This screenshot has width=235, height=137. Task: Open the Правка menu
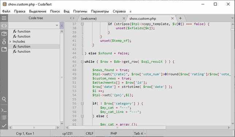(20, 11)
